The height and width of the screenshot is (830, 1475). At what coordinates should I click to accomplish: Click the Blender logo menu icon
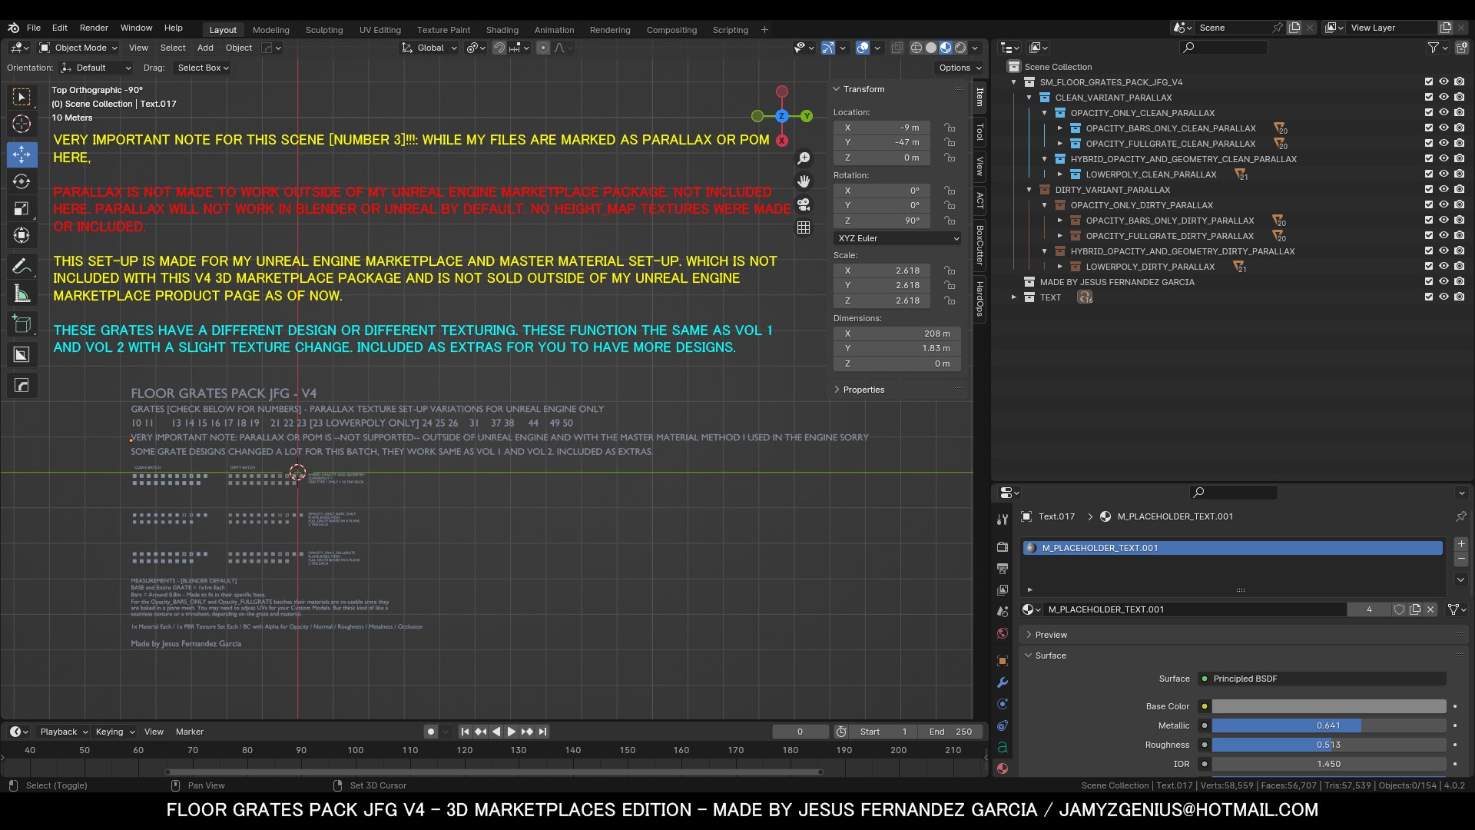point(13,28)
